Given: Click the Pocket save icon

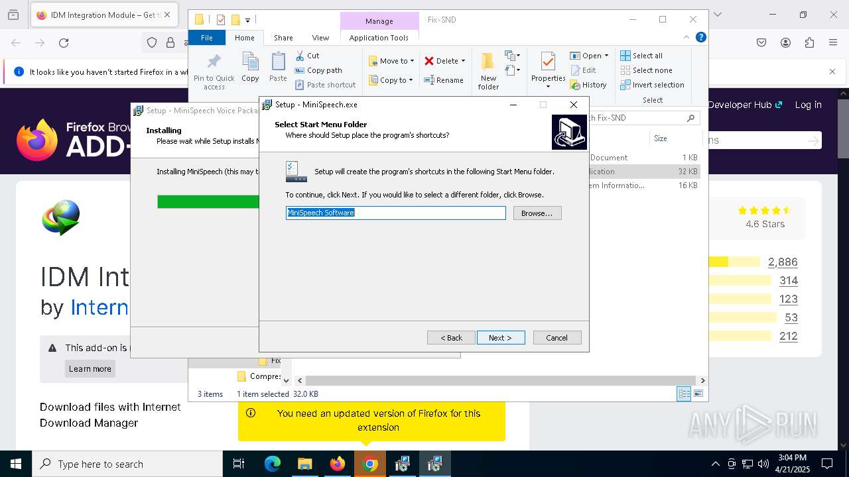Looking at the screenshot, I should (x=761, y=43).
